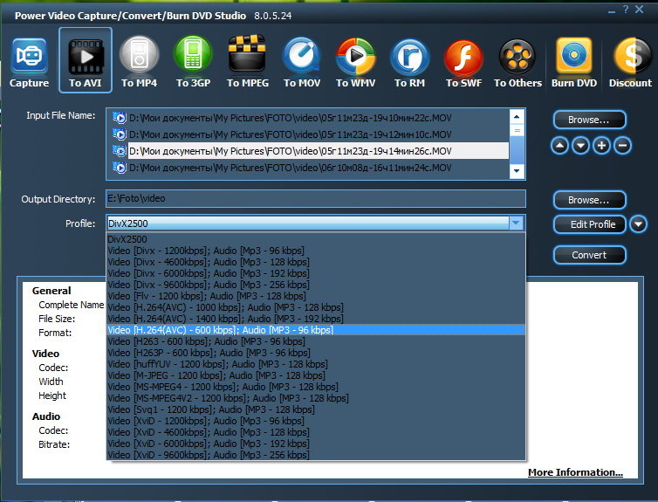Select the To WMV converter
The image size is (658, 502).
355,62
